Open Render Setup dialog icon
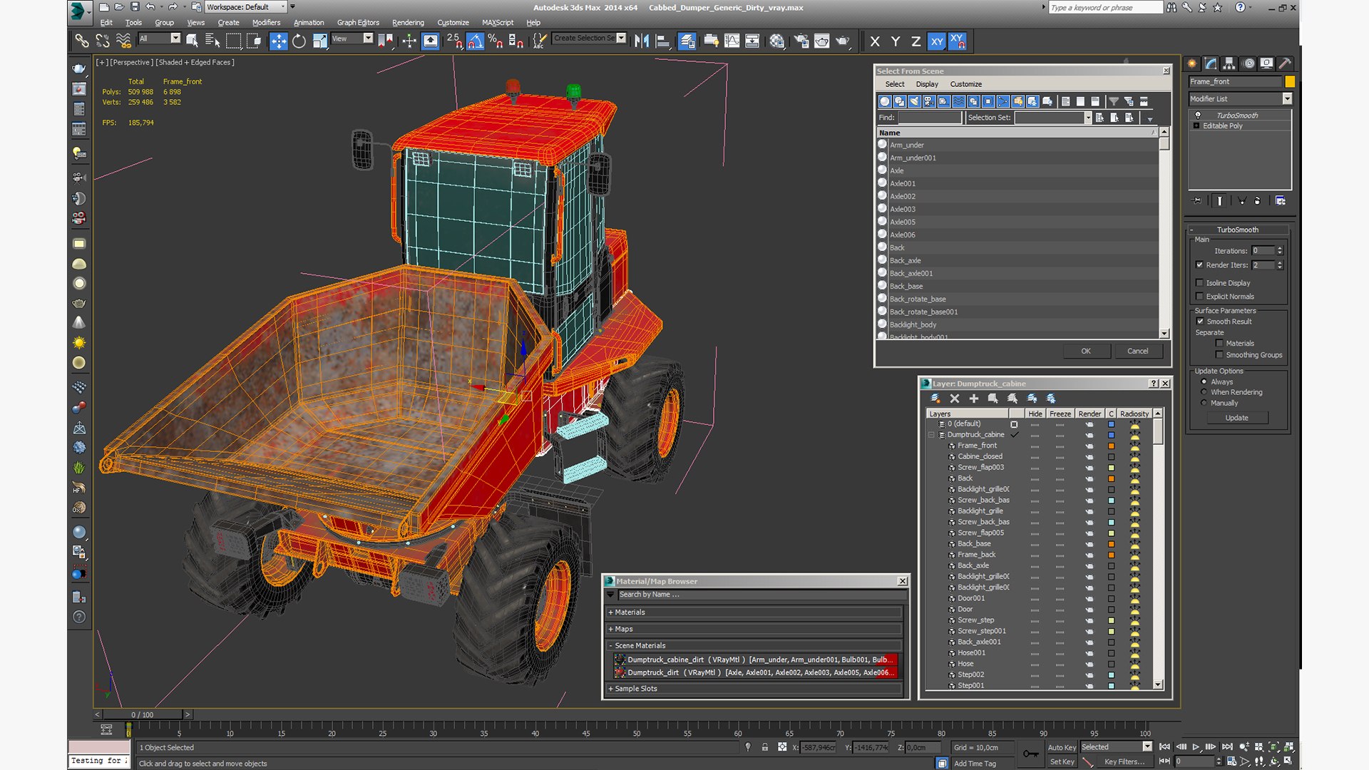This screenshot has width=1369, height=770. click(x=801, y=41)
